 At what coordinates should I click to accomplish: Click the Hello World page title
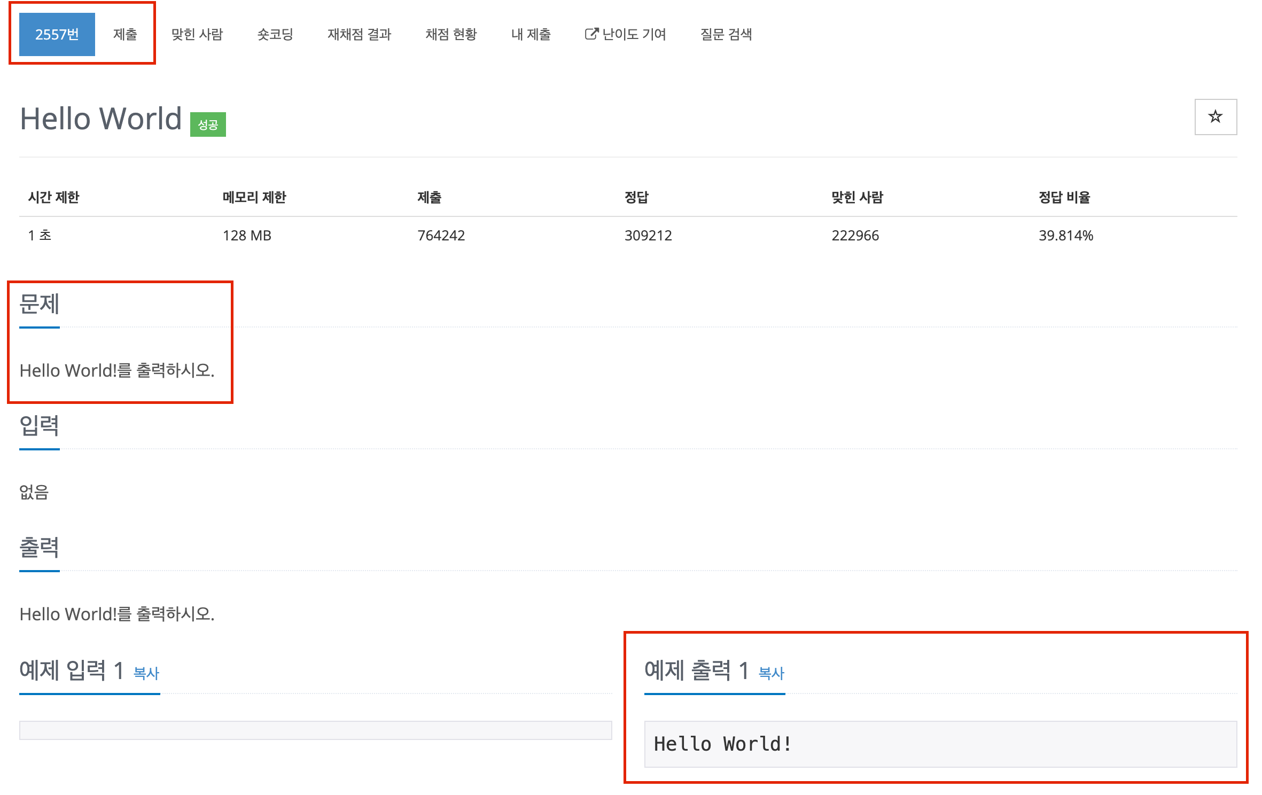[101, 118]
